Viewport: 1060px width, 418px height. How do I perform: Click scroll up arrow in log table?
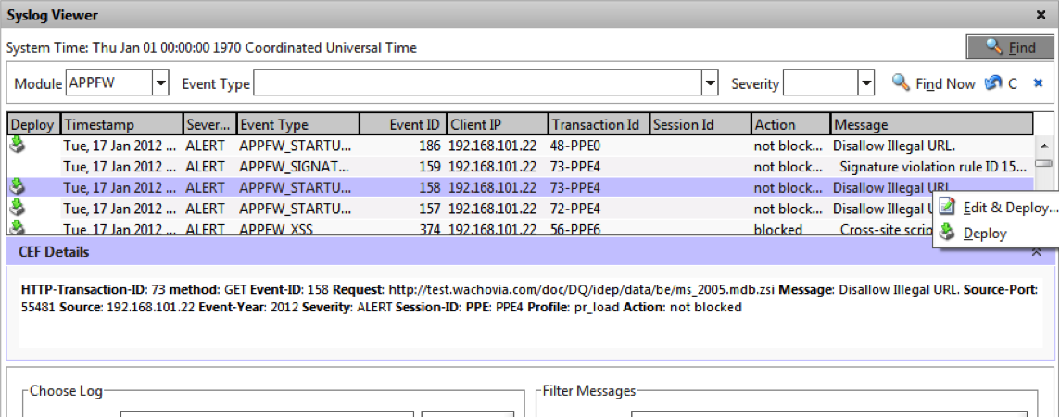(x=1043, y=146)
